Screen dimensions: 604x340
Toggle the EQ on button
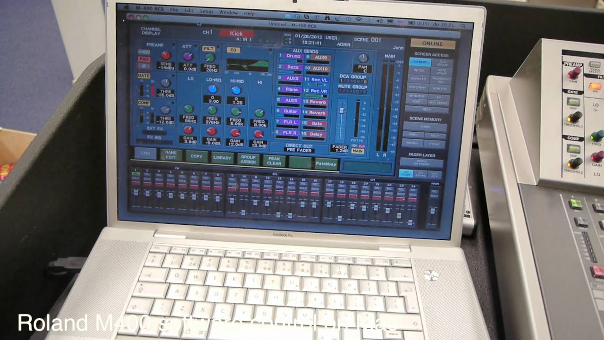pyautogui.click(x=233, y=49)
